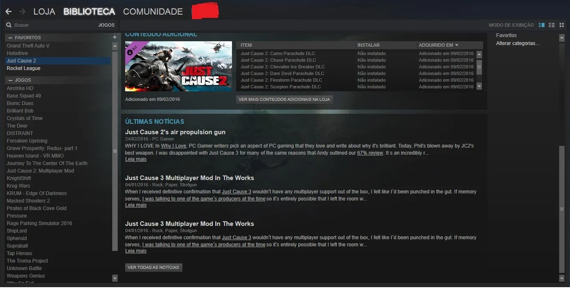Select Pirates of Black Cove Gold
The height and width of the screenshot is (298, 570).
tap(37, 208)
